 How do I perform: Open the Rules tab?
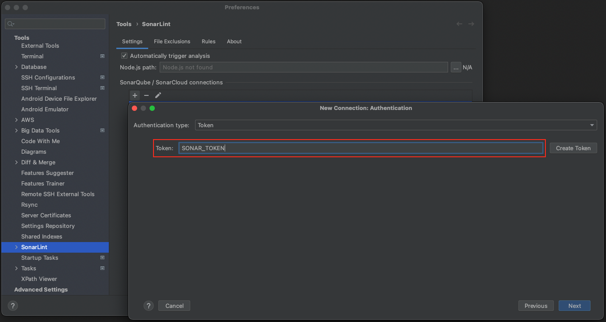(208, 42)
